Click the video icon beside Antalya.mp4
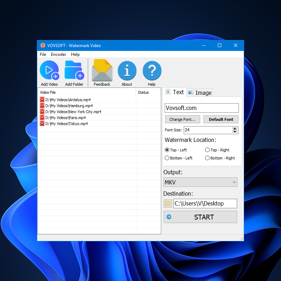This screenshot has height=281, width=281. 42,100
